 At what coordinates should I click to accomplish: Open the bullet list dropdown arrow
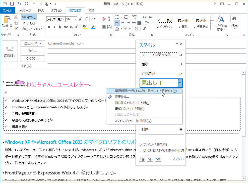pyautogui.click(x=121, y=17)
